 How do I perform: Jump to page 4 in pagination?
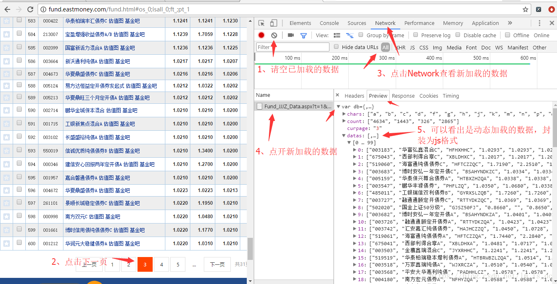click(161, 264)
